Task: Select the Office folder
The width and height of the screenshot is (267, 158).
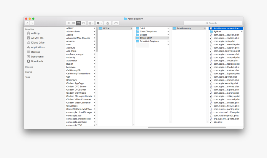Action: (x=115, y=28)
